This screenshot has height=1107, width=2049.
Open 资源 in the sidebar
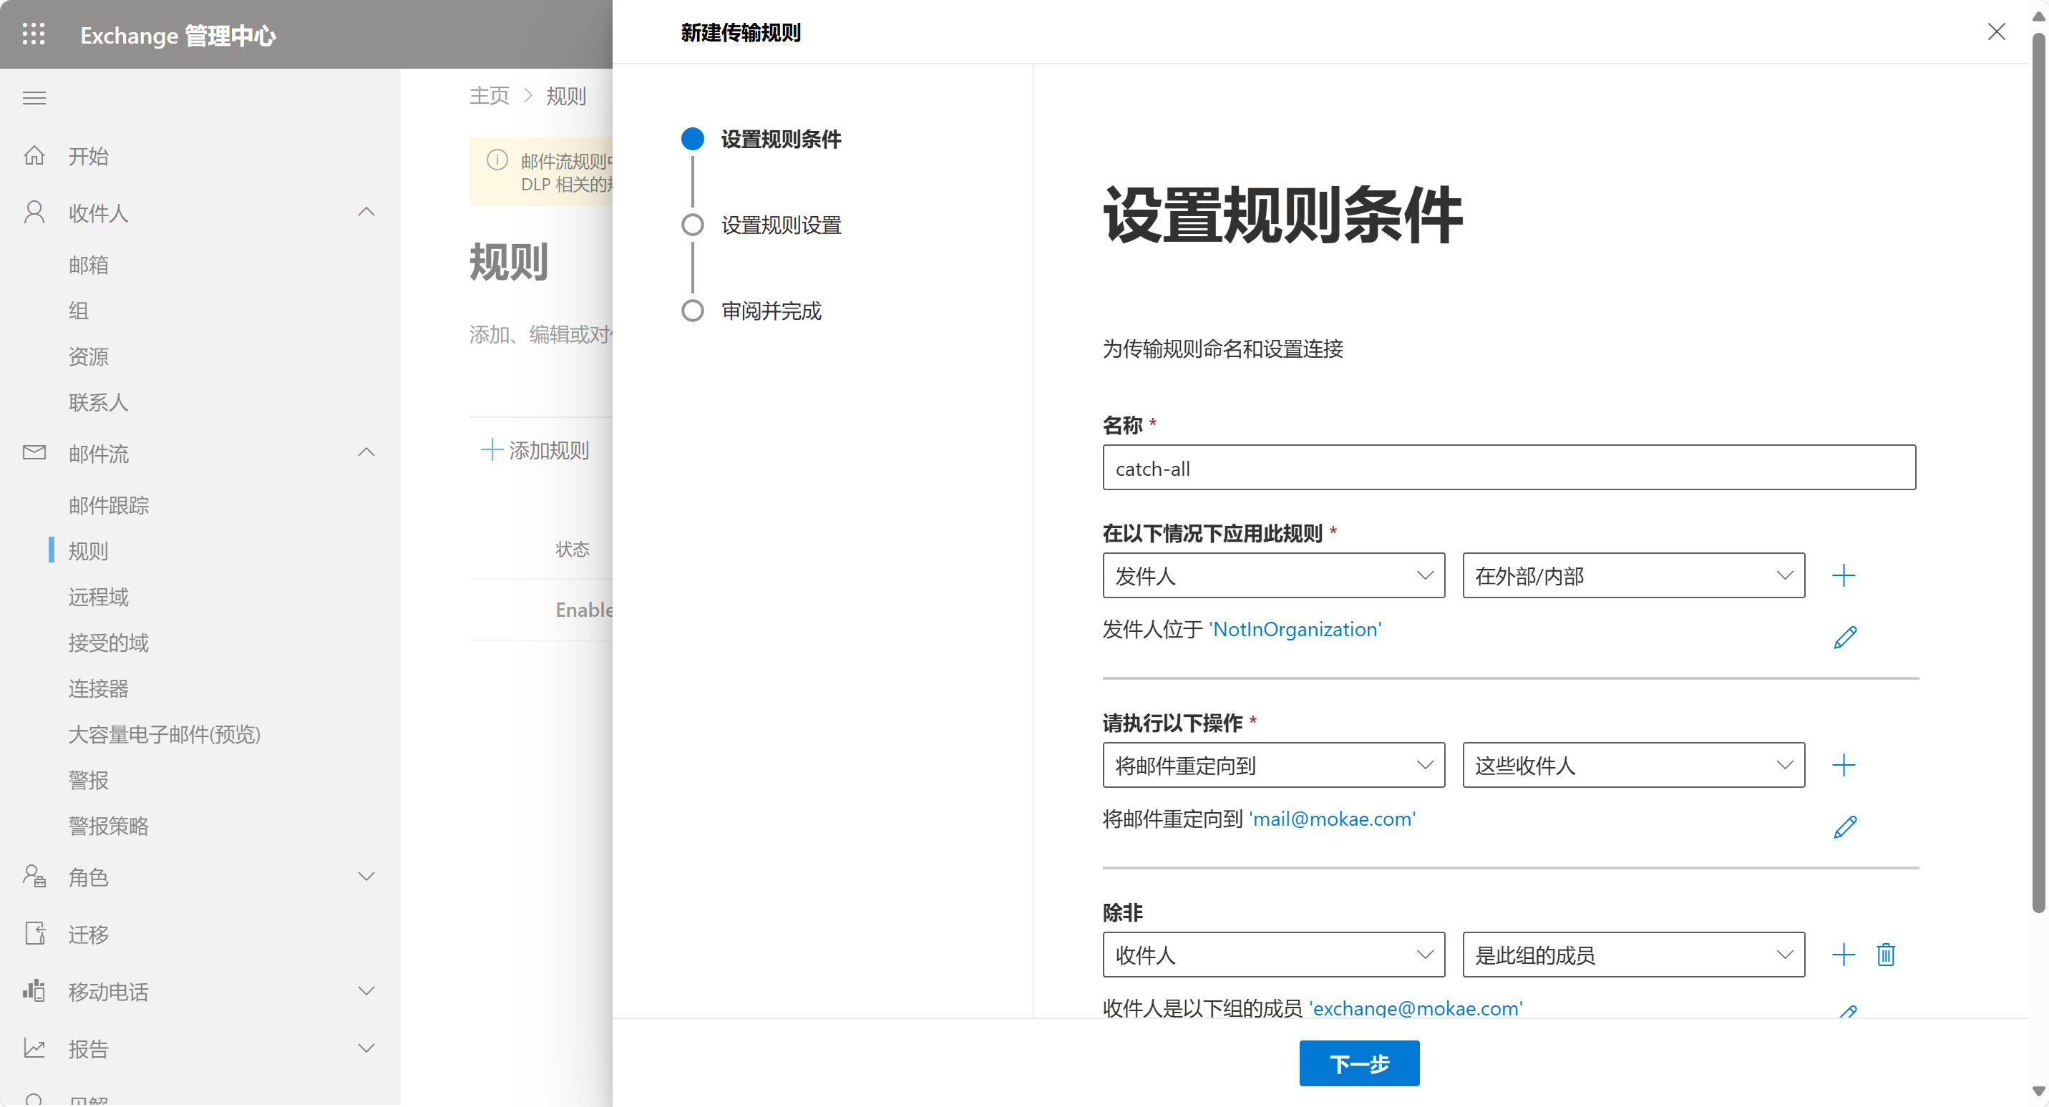point(88,356)
